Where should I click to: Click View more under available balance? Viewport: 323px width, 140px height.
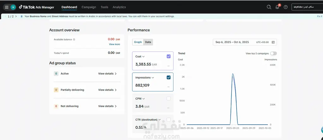pos(114,44)
